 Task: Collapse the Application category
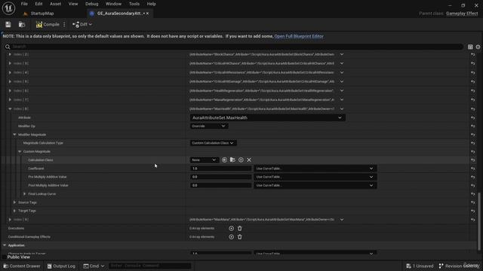[x=5, y=245]
